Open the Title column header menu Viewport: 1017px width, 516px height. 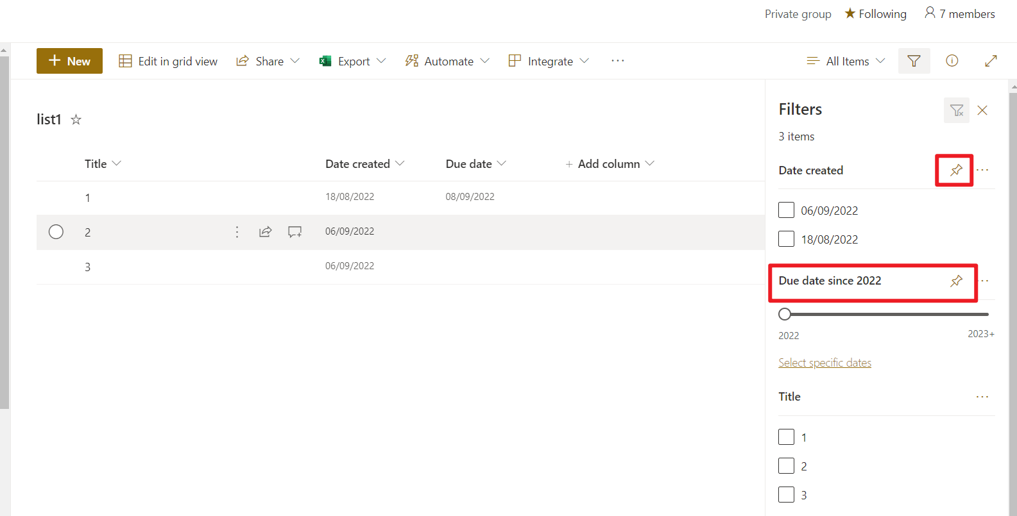103,163
